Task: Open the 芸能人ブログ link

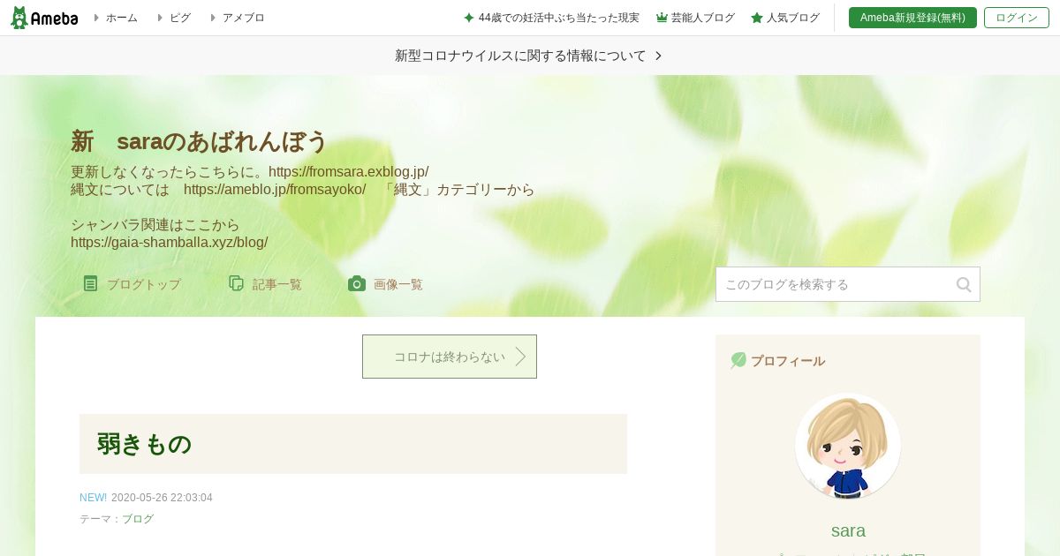Action: (x=702, y=18)
